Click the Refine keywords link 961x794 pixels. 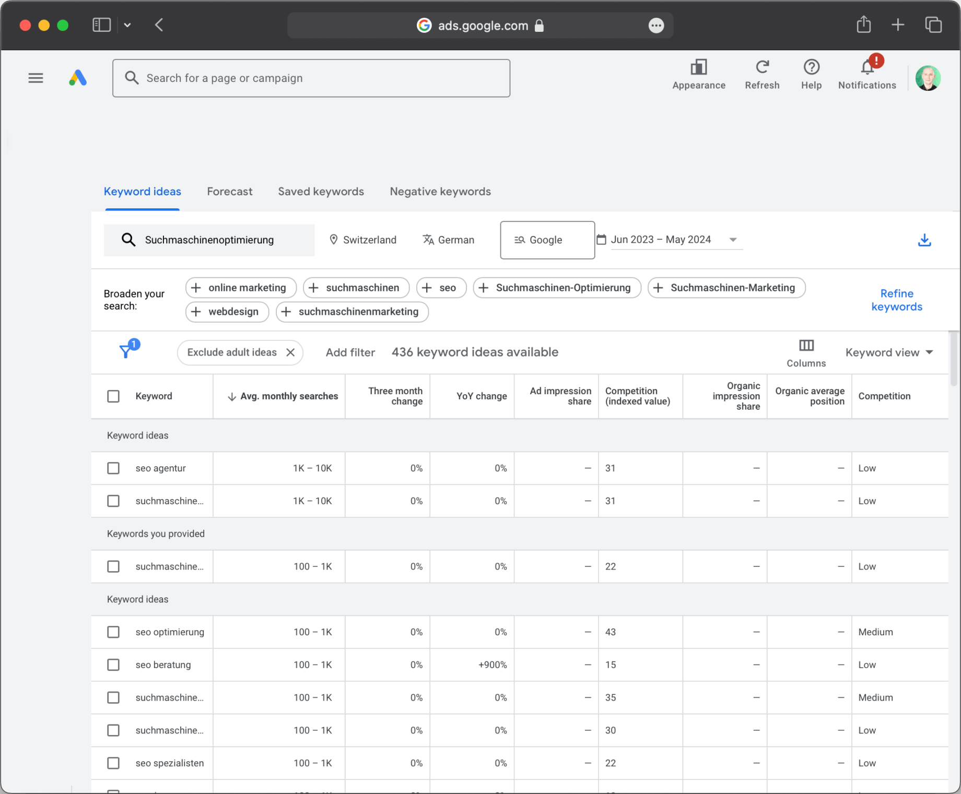coord(896,300)
